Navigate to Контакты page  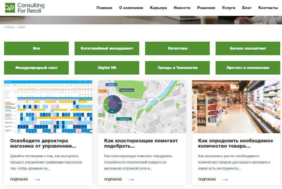tap(268, 8)
